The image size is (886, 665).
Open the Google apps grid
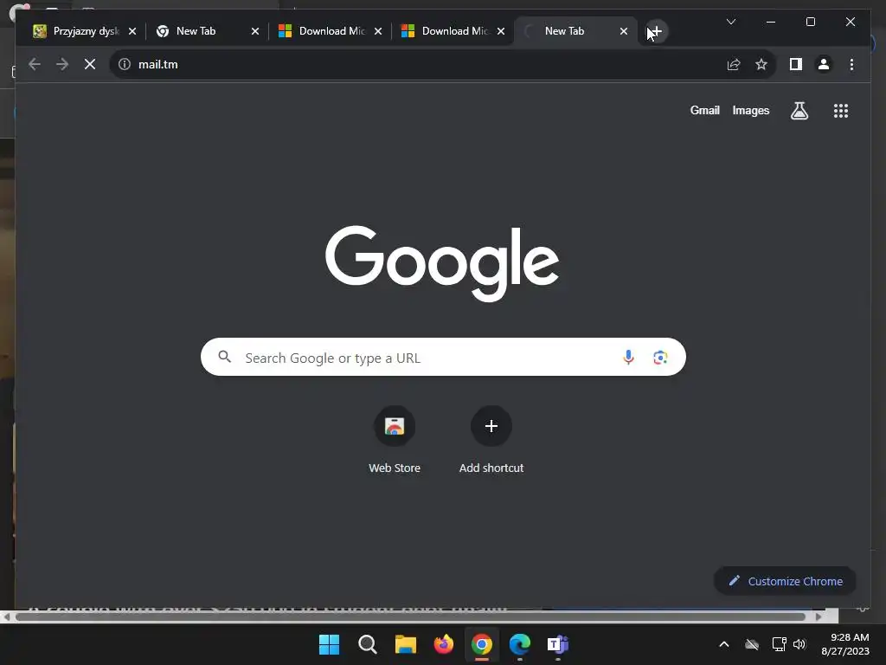coord(841,111)
